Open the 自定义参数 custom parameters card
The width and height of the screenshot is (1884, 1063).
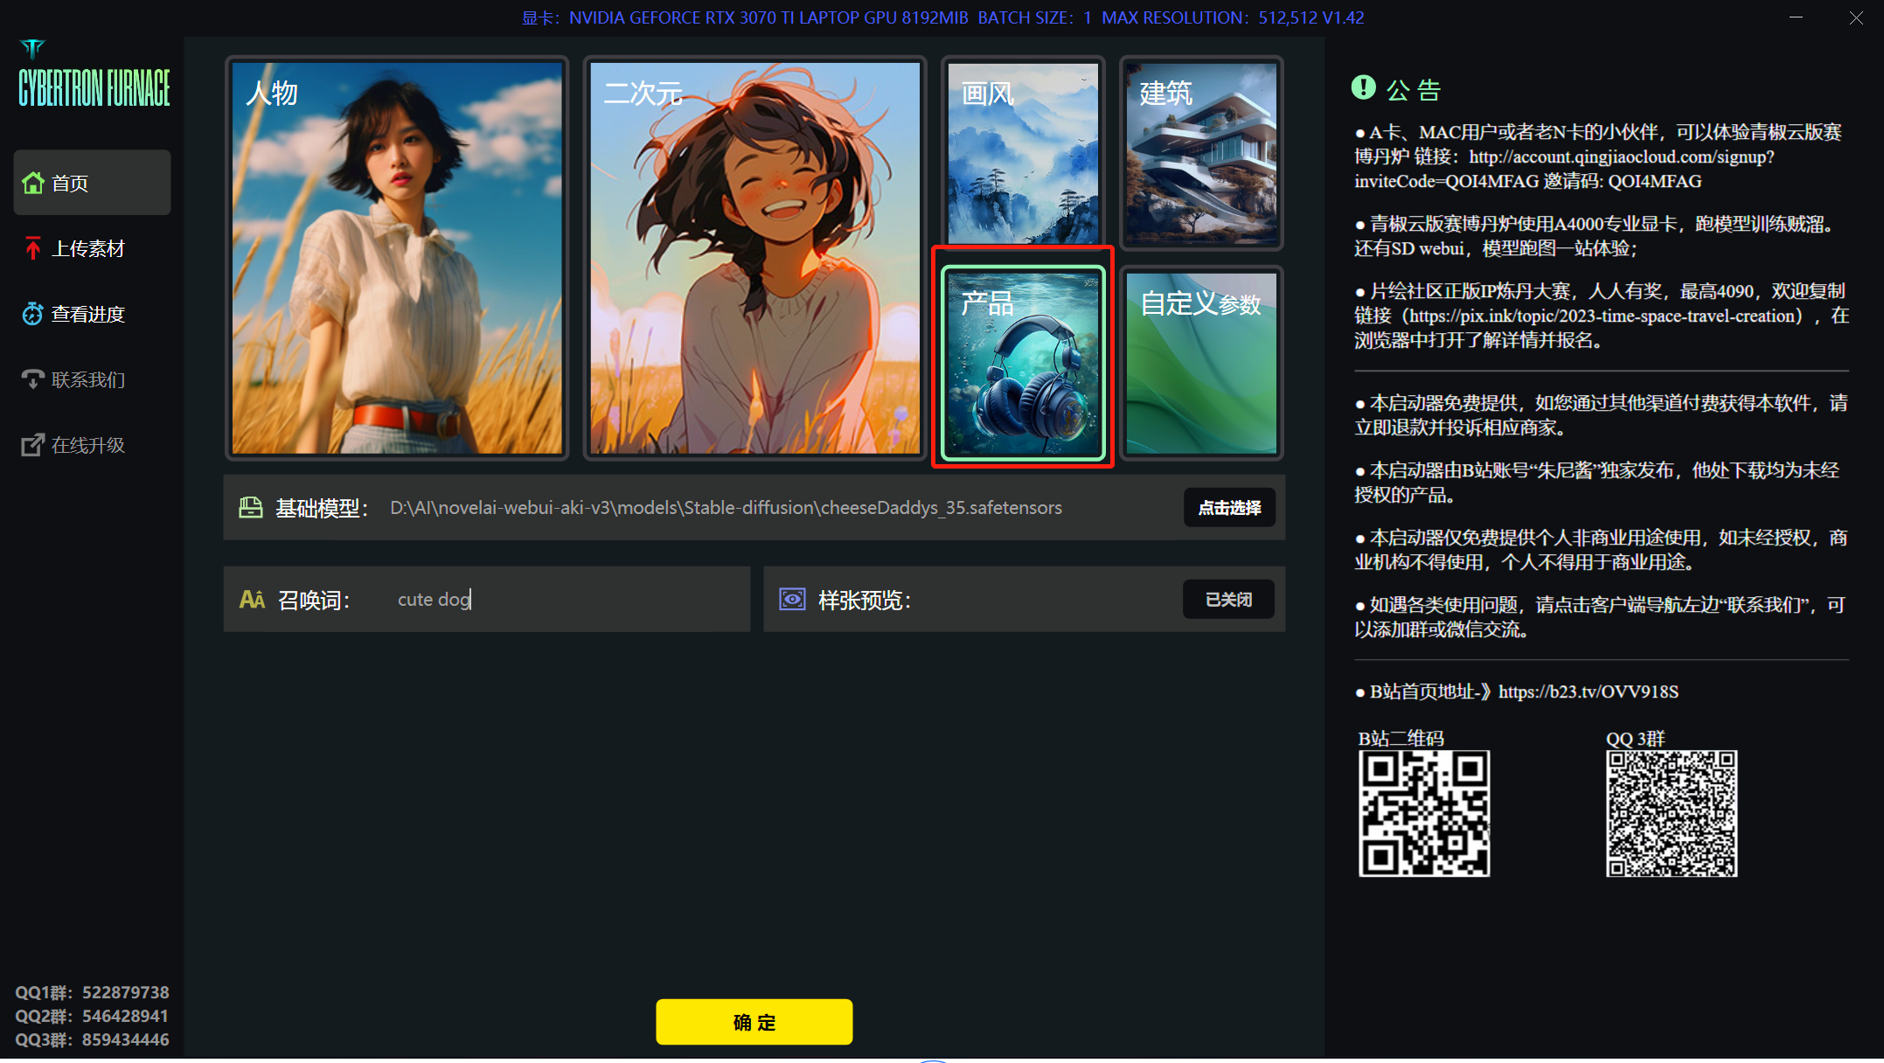pyautogui.click(x=1201, y=363)
